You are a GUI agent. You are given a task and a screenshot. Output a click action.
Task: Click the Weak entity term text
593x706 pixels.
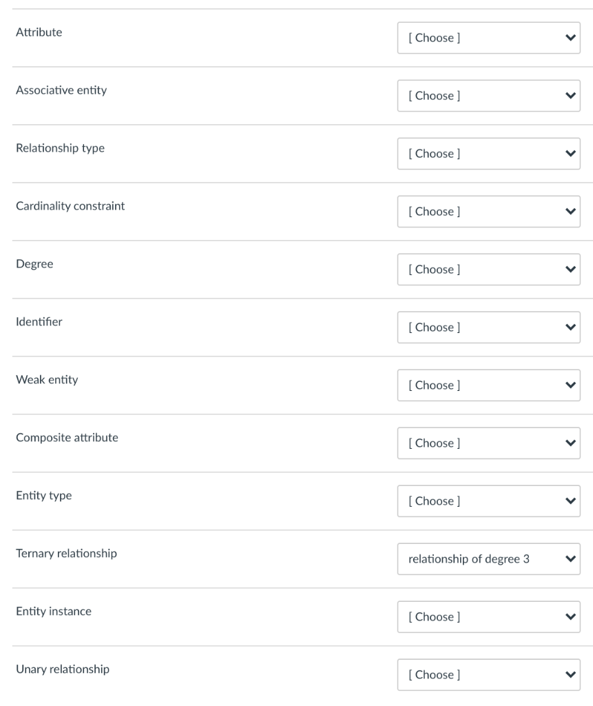click(x=47, y=379)
